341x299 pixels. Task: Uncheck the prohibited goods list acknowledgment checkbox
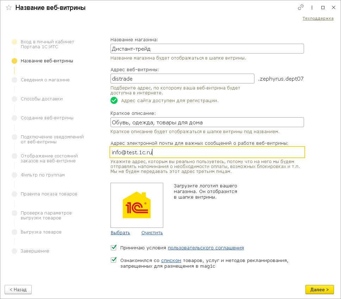coord(114,260)
